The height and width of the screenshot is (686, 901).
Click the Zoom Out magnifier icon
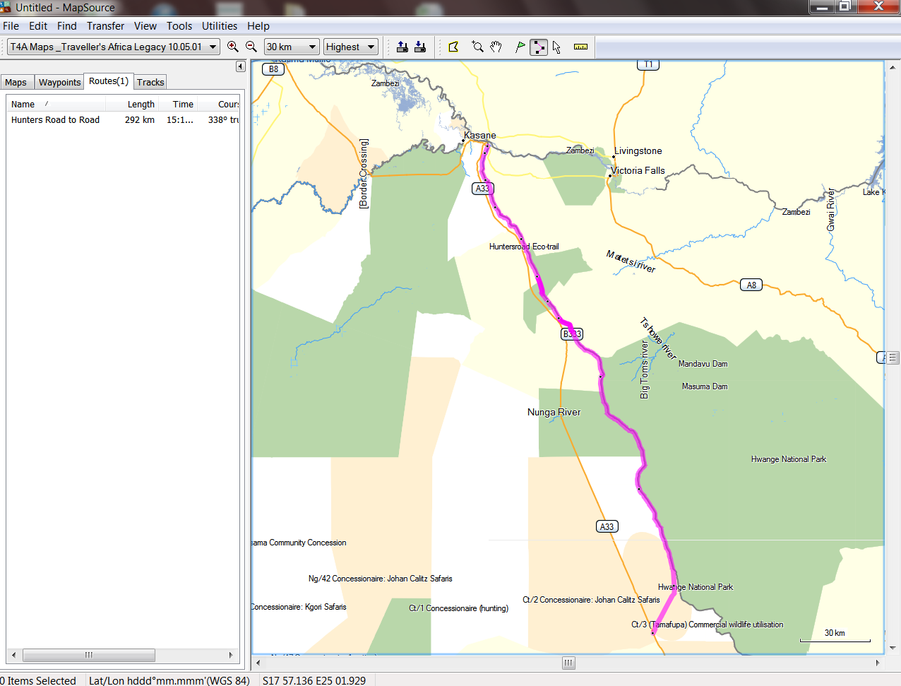coord(251,47)
